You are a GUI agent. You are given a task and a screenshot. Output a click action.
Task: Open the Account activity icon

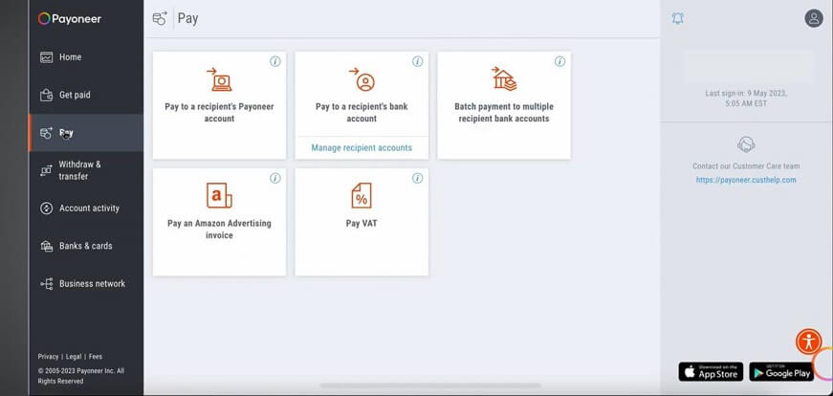[x=46, y=209]
